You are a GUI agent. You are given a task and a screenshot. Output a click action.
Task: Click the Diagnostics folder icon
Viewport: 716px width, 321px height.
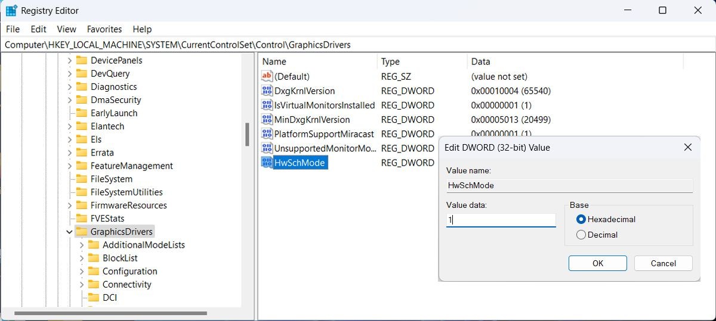pos(82,86)
